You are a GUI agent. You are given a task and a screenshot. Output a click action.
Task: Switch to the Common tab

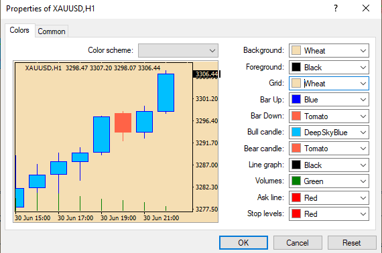(52, 31)
